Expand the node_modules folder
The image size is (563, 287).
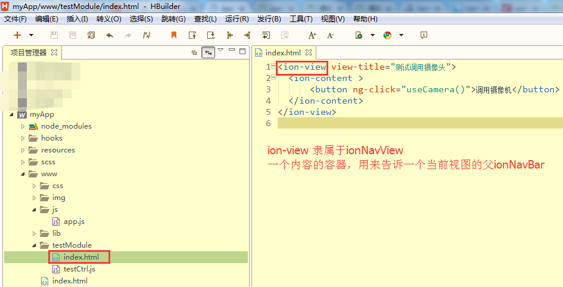[23, 126]
